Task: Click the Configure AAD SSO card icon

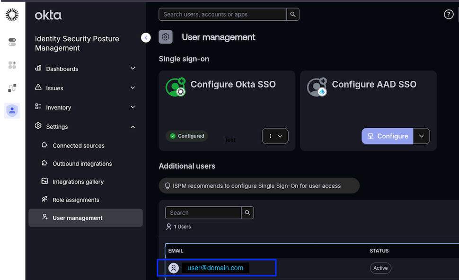Action: pos(317,87)
